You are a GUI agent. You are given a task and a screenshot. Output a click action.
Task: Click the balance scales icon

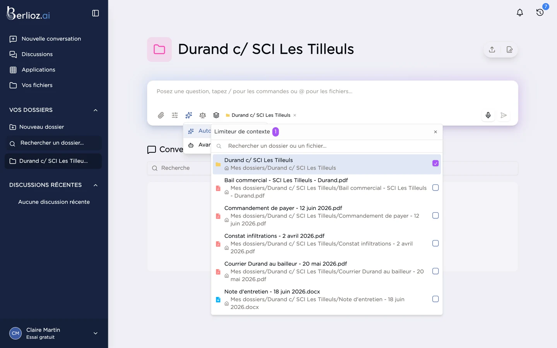click(203, 115)
